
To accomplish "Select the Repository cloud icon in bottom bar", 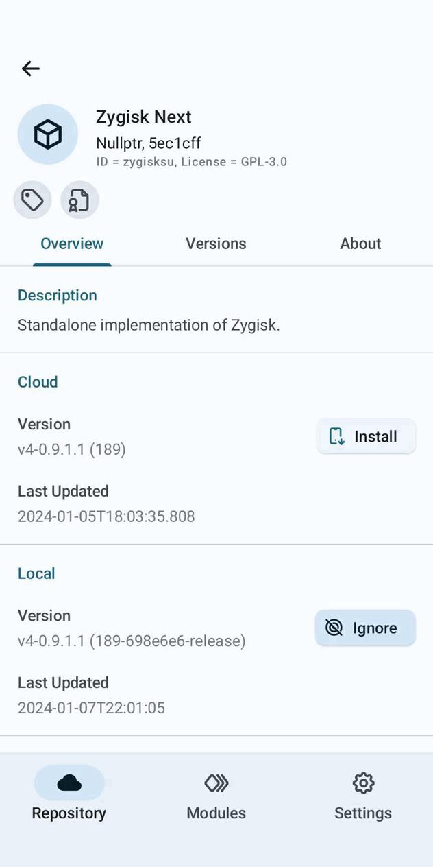I will coord(69,783).
